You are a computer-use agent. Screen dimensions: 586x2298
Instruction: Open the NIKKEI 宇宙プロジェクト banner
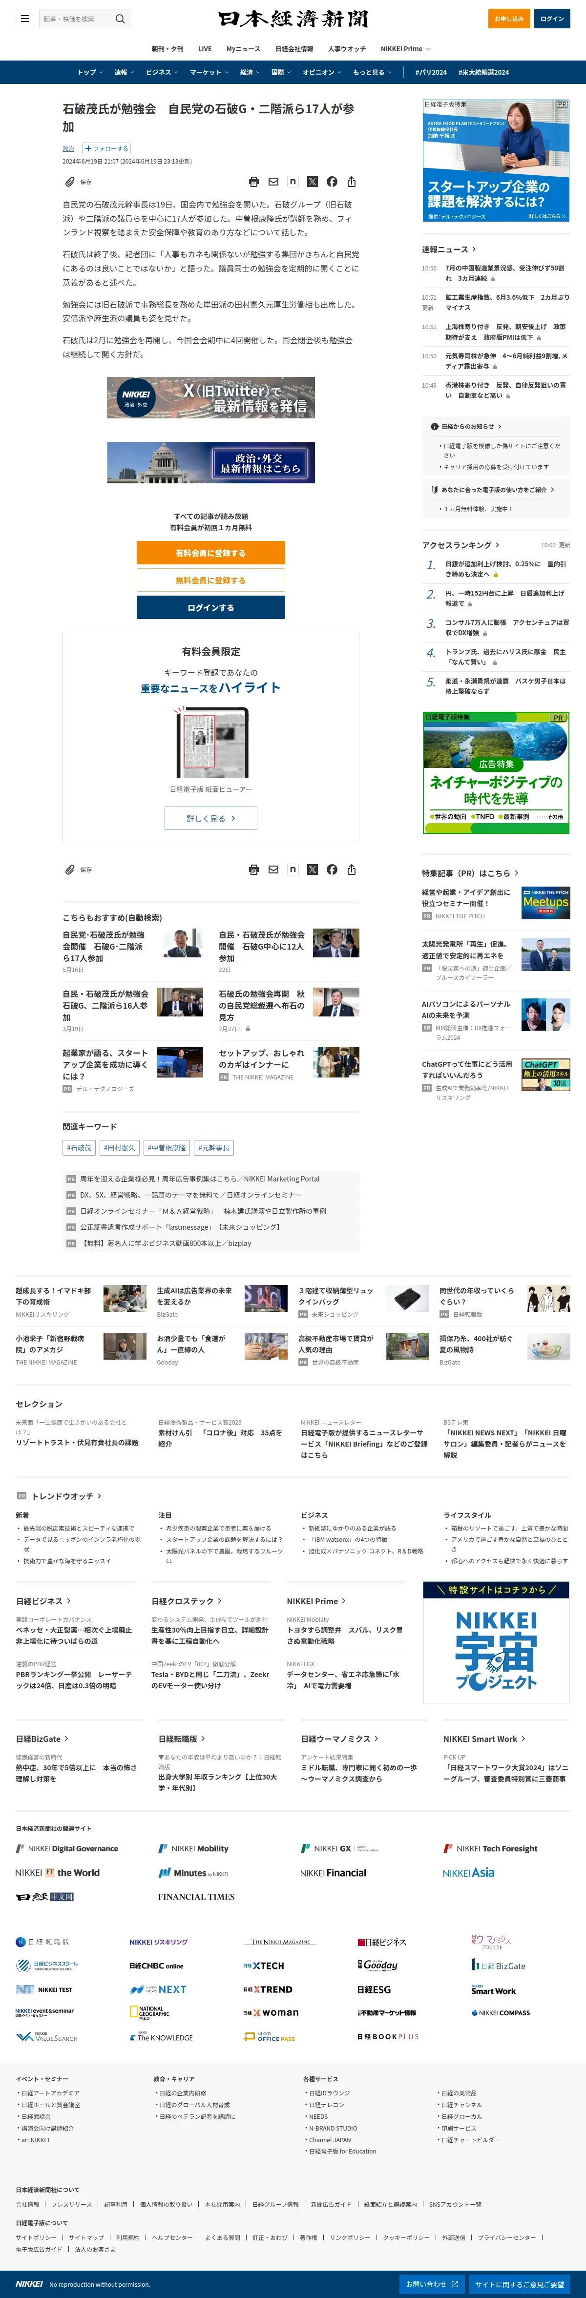click(x=496, y=1643)
